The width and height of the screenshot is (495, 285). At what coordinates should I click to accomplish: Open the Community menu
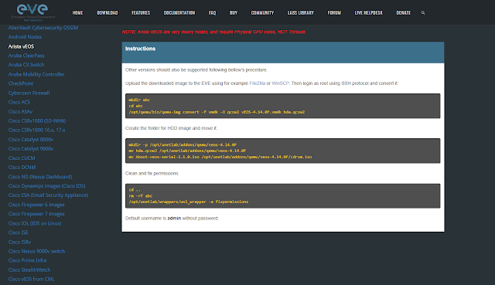coord(263,13)
